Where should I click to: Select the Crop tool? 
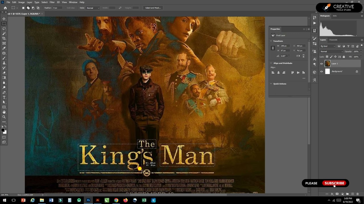click(4, 38)
